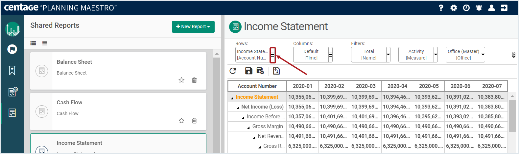Open the Income Statement report card title

point(79,143)
